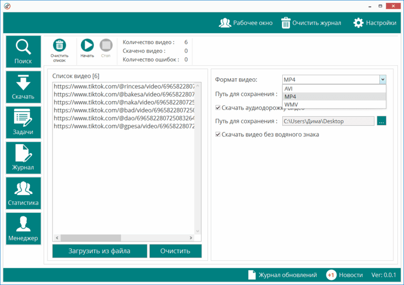
Task: Go to the Задачи tasks section
Action: click(23, 122)
